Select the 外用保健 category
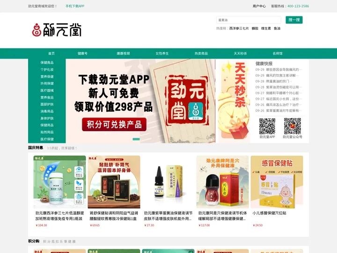 (47, 83)
